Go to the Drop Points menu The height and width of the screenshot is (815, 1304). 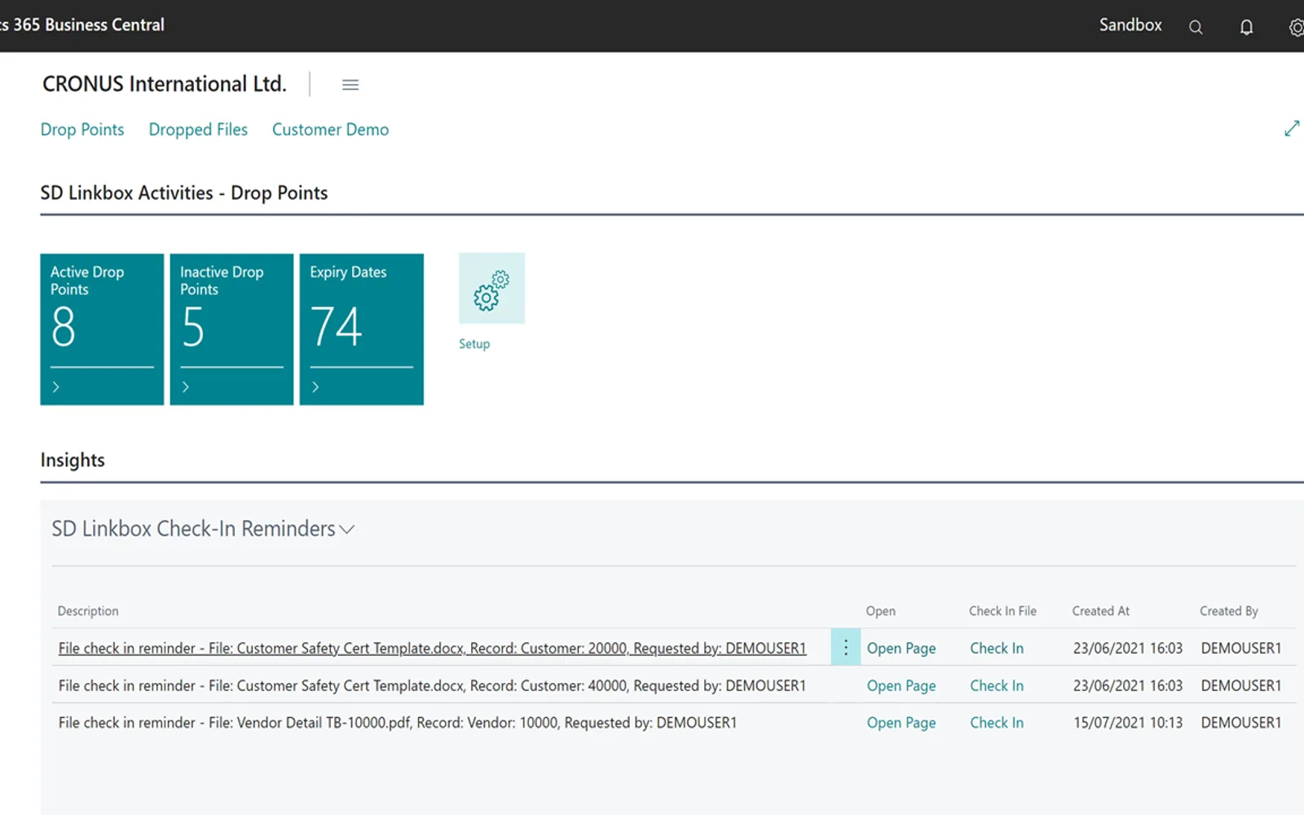(82, 130)
